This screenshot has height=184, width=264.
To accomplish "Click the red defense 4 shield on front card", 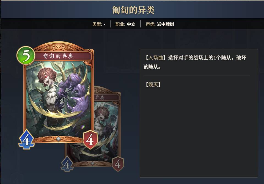I will 90,140.
